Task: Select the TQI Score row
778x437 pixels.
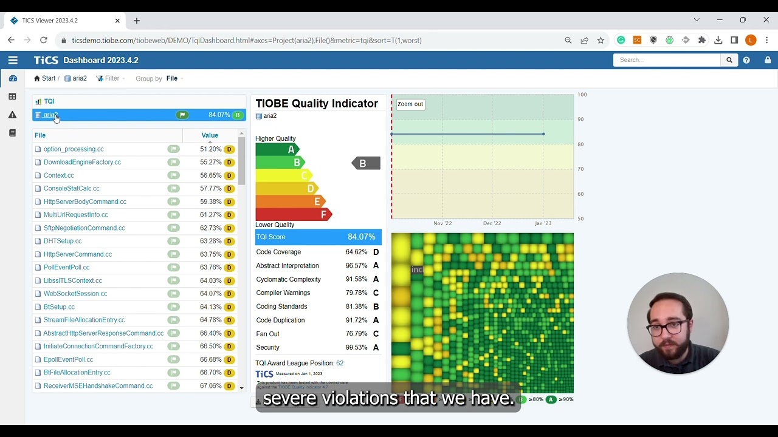Action: tap(318, 237)
